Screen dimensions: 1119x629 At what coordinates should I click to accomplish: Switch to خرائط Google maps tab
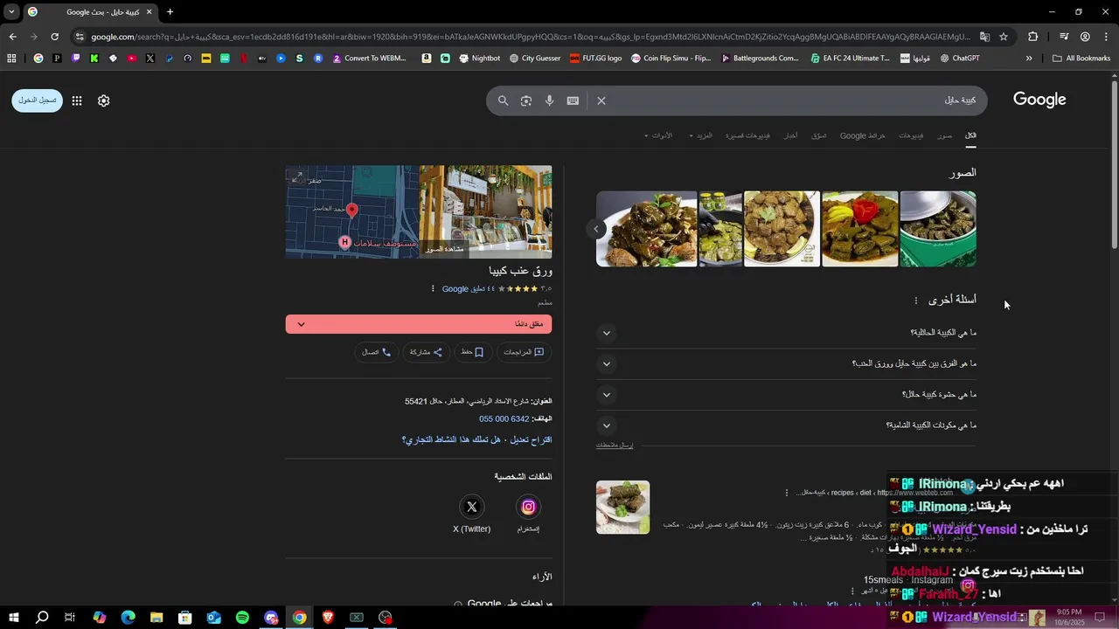click(863, 135)
